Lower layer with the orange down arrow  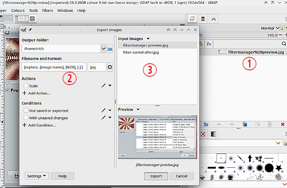click(232, 124)
